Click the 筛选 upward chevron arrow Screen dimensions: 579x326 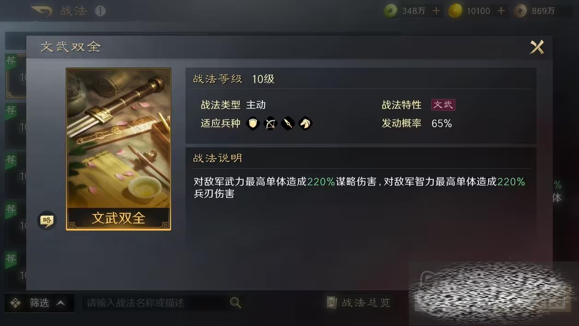(x=60, y=303)
